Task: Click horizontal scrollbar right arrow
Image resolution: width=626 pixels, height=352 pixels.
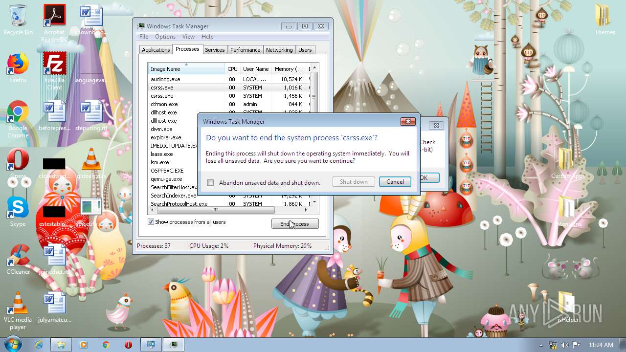Action: click(306, 210)
